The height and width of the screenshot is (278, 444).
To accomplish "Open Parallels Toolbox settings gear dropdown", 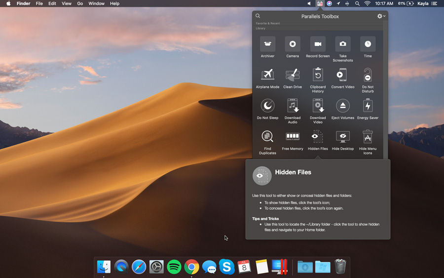I will pyautogui.click(x=381, y=16).
